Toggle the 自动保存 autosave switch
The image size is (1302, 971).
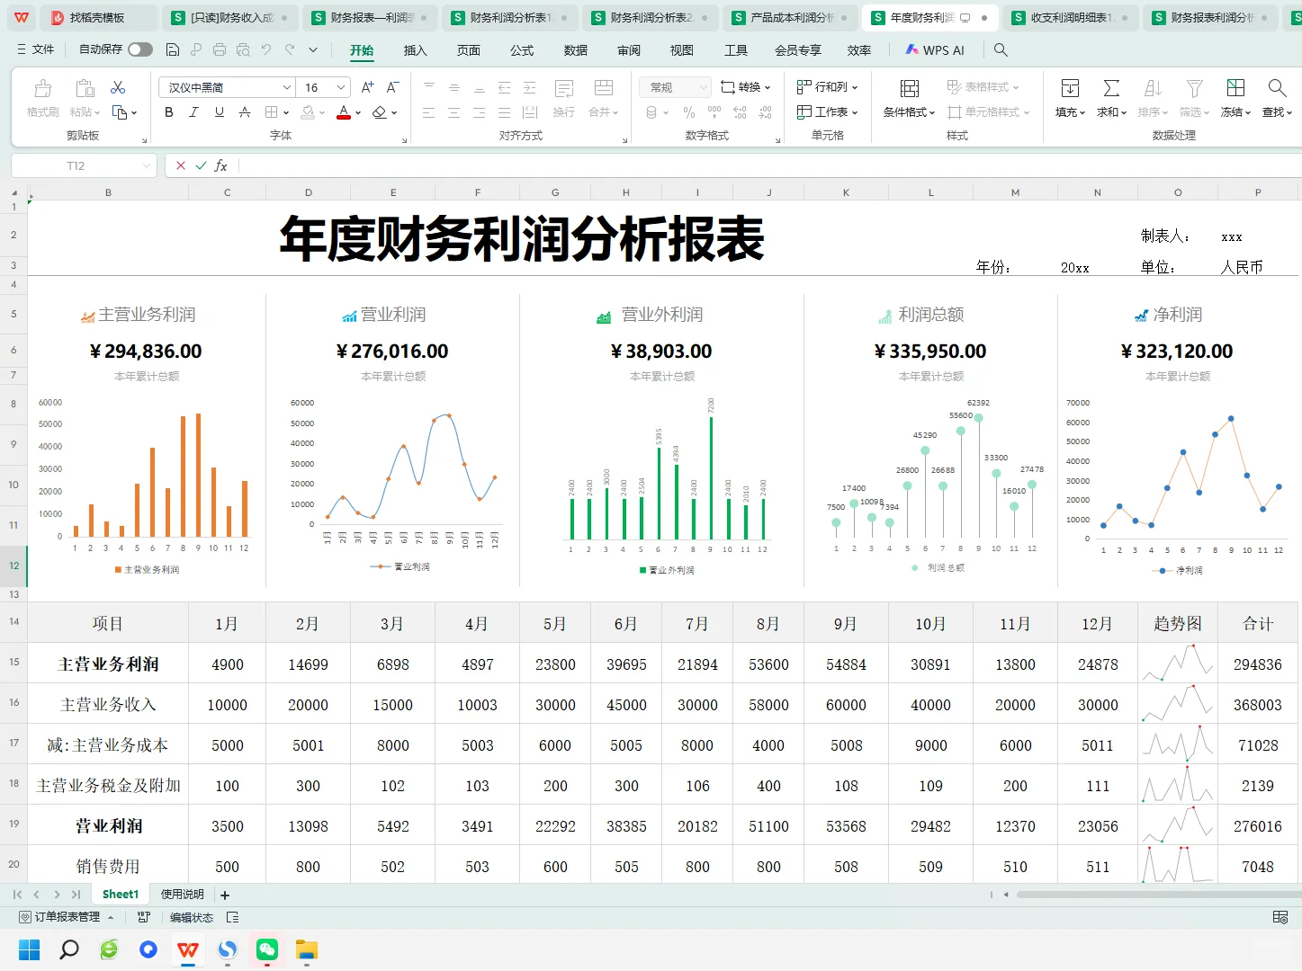point(140,49)
